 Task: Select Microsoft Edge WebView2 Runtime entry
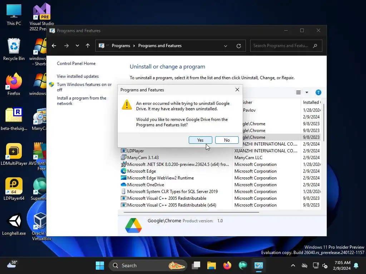coord(160,178)
